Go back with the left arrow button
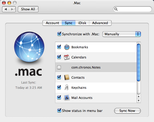Image resolution: width=154 pixels, height=122 pixels. [6, 9]
